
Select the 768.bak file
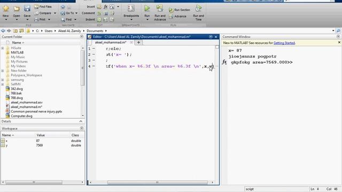tap(16, 93)
